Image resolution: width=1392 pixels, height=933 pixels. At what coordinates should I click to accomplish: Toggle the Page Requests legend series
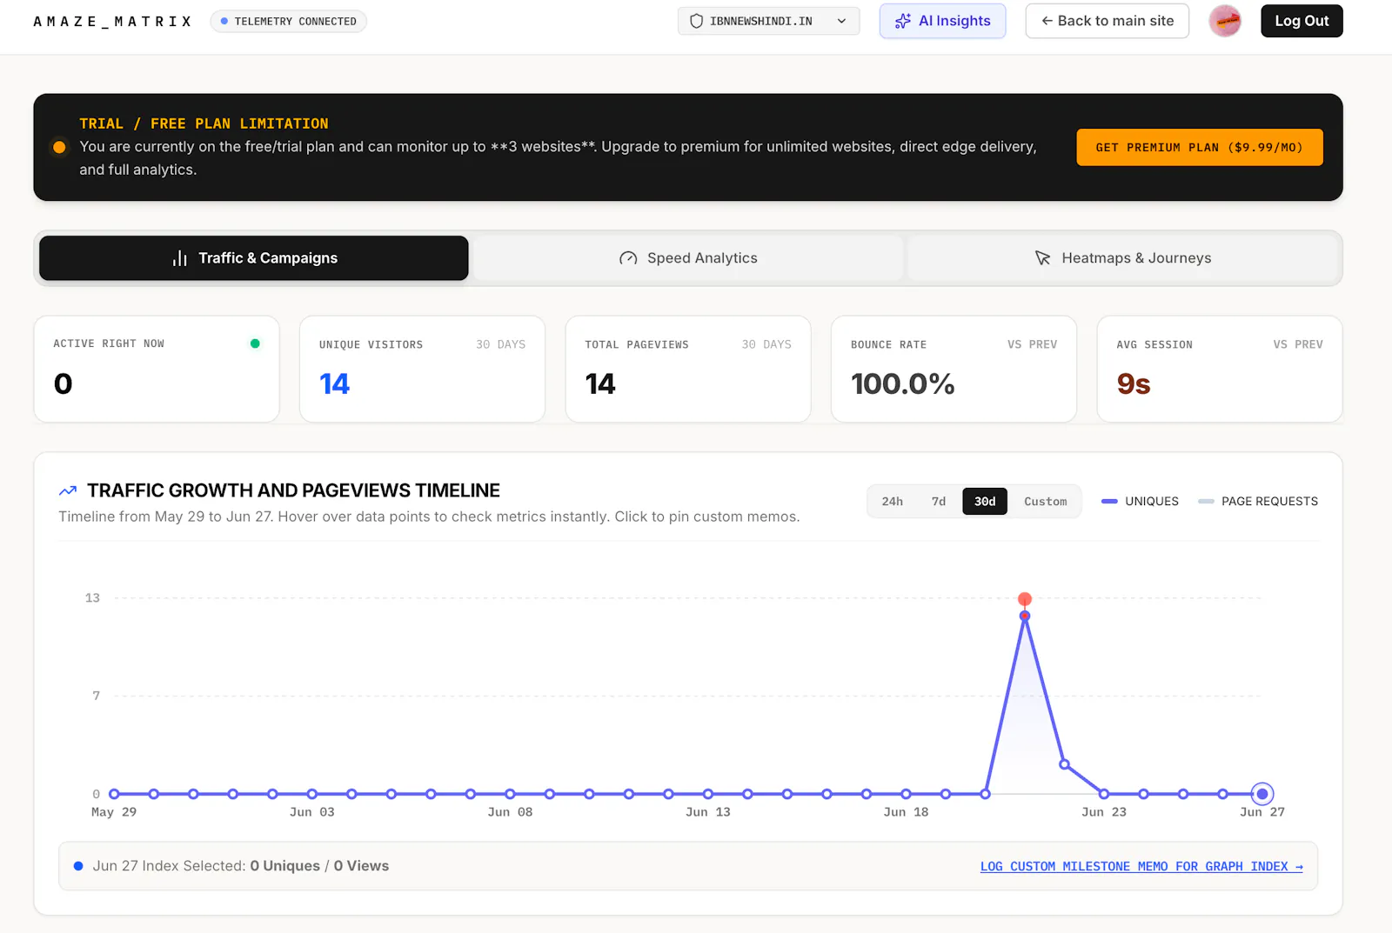coord(1258,501)
